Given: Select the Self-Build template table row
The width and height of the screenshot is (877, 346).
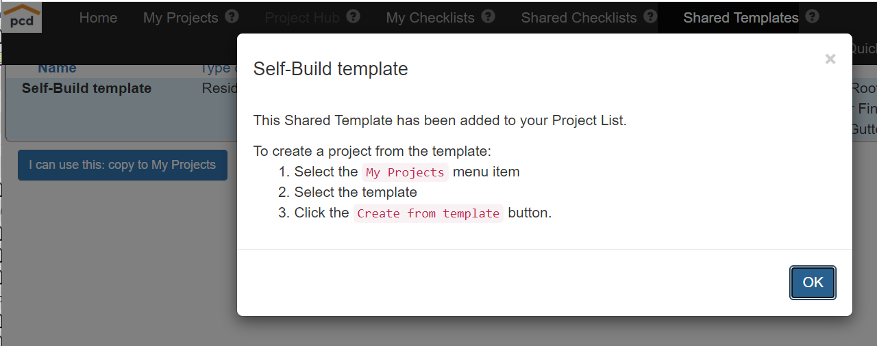Looking at the screenshot, I should pos(122,89).
